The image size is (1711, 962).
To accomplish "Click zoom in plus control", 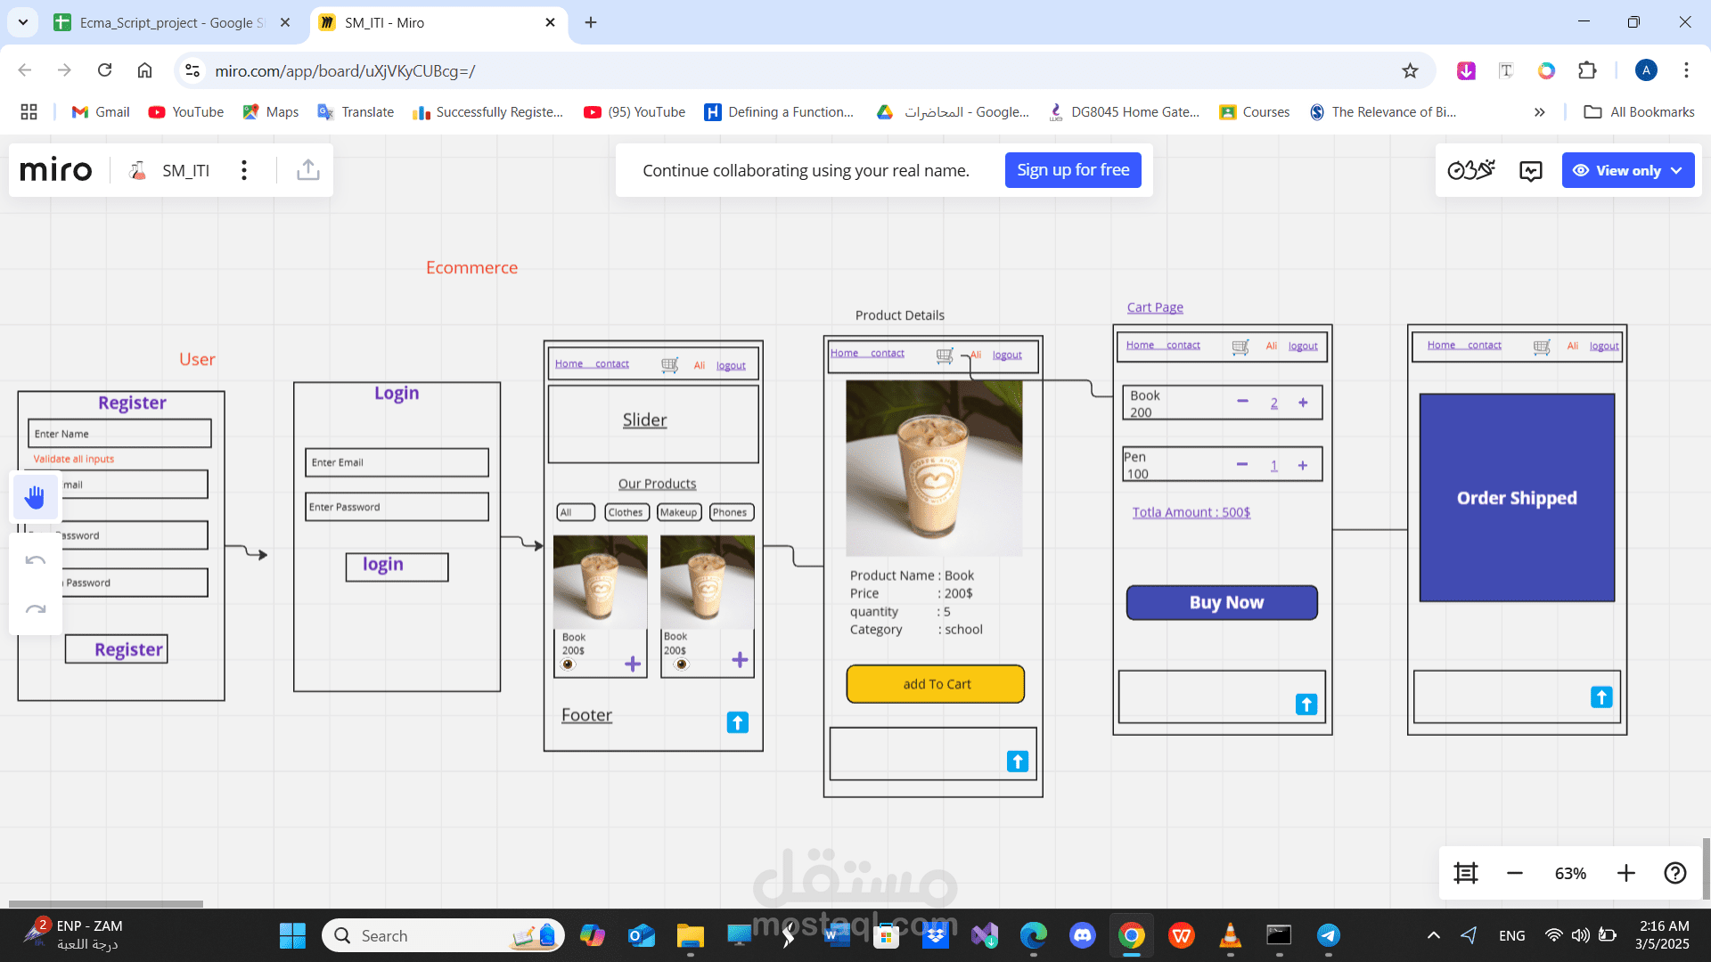I will click(x=1625, y=873).
